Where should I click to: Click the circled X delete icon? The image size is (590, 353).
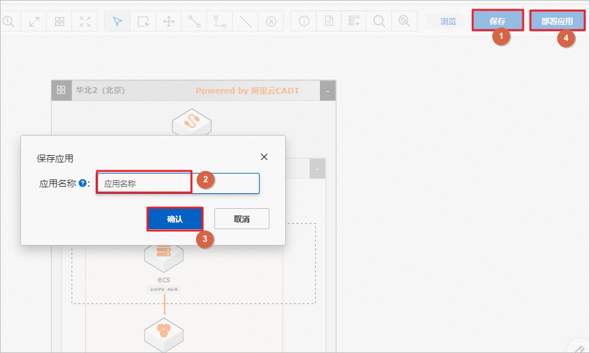271,22
